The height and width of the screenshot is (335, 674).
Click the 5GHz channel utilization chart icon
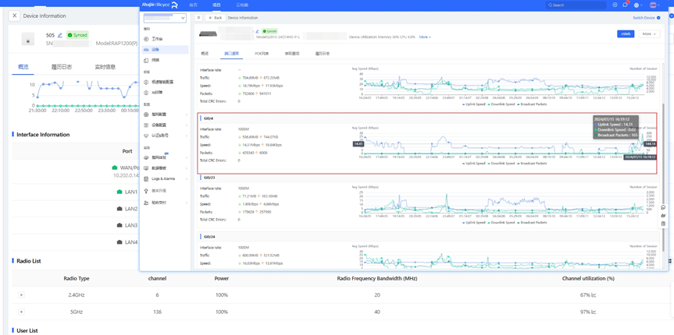[594, 312]
